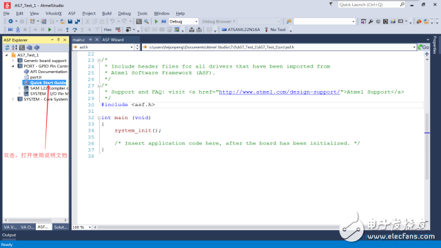Start debugging with the green play icon
Screen dimensions: 441x248
click(x=156, y=21)
